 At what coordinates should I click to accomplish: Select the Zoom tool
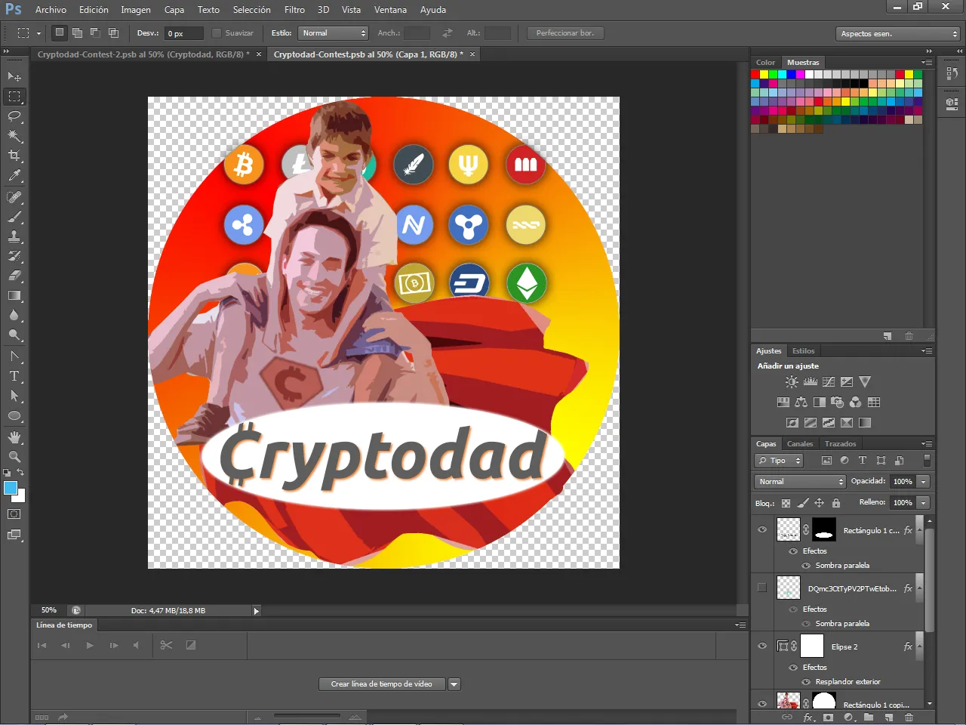(x=14, y=457)
